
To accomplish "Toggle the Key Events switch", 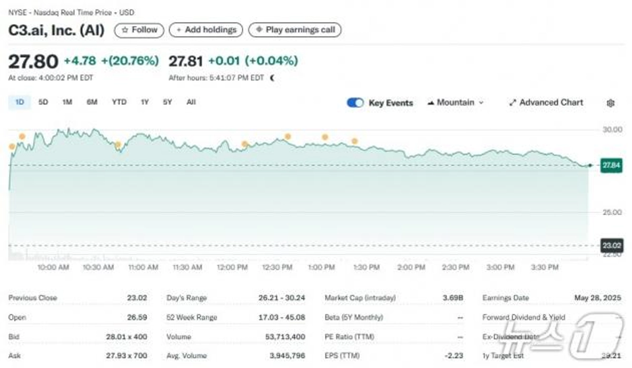I will 355,103.
